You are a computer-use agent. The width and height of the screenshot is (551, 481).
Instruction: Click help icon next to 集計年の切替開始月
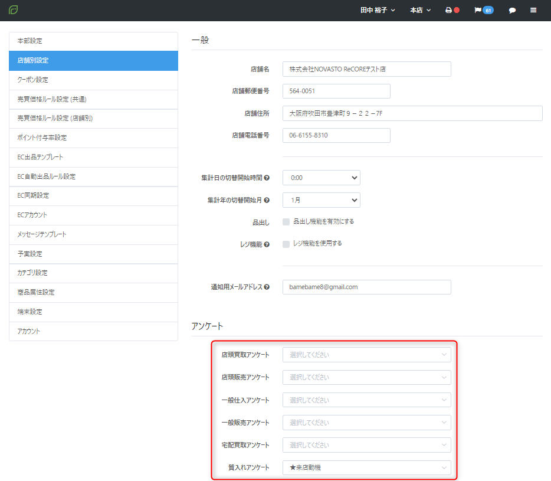coord(267,200)
